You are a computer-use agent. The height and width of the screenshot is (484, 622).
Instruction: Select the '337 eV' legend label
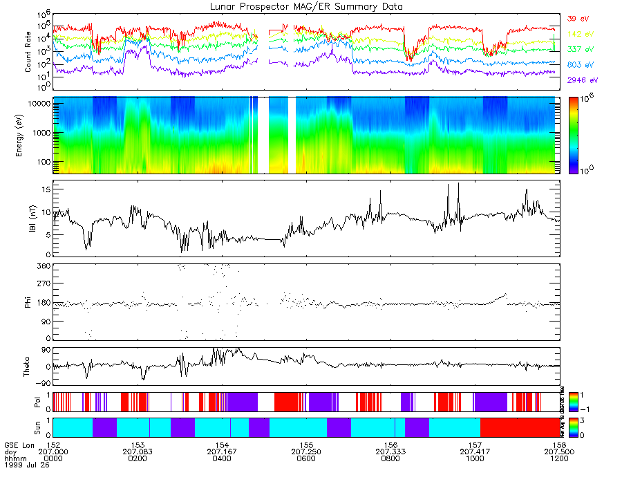coord(581,49)
